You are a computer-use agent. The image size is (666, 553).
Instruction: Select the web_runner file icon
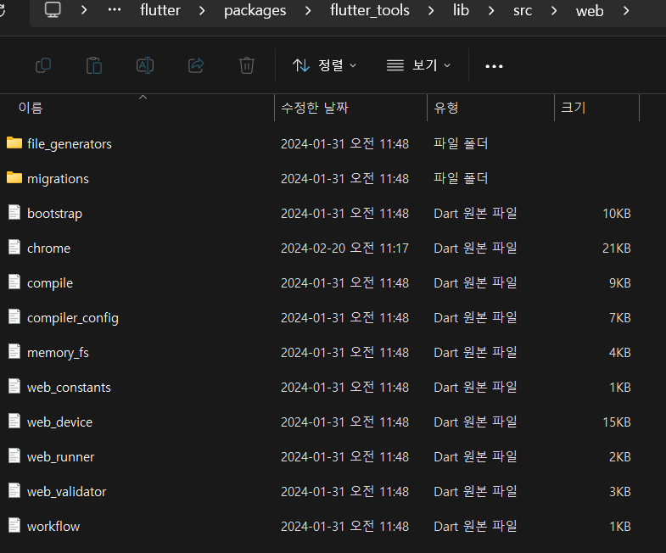[14, 455]
